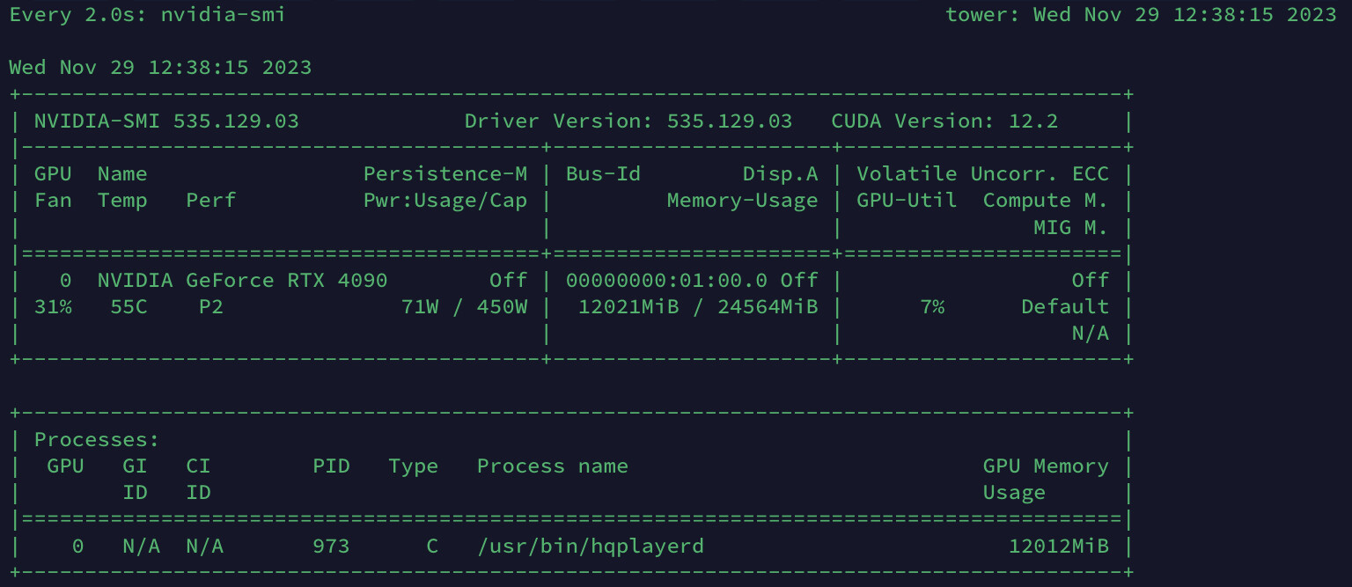Select the process ID "973"
This screenshot has width=1352, height=587.
[x=332, y=546]
